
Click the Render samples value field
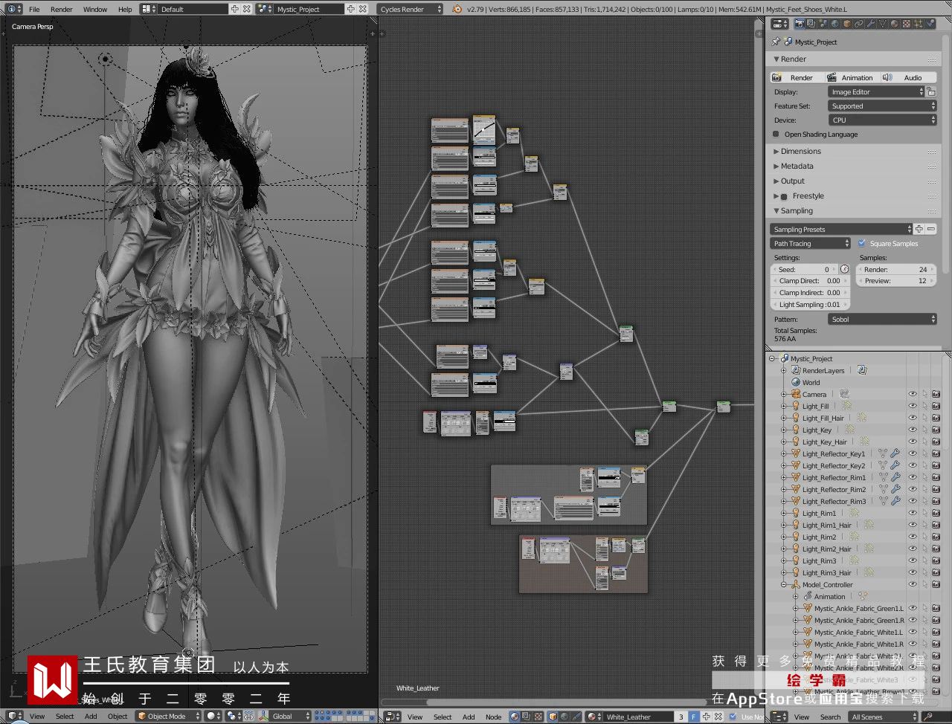(896, 270)
